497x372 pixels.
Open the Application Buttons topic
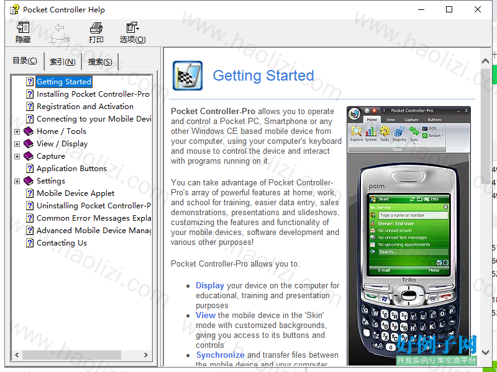(x=71, y=168)
